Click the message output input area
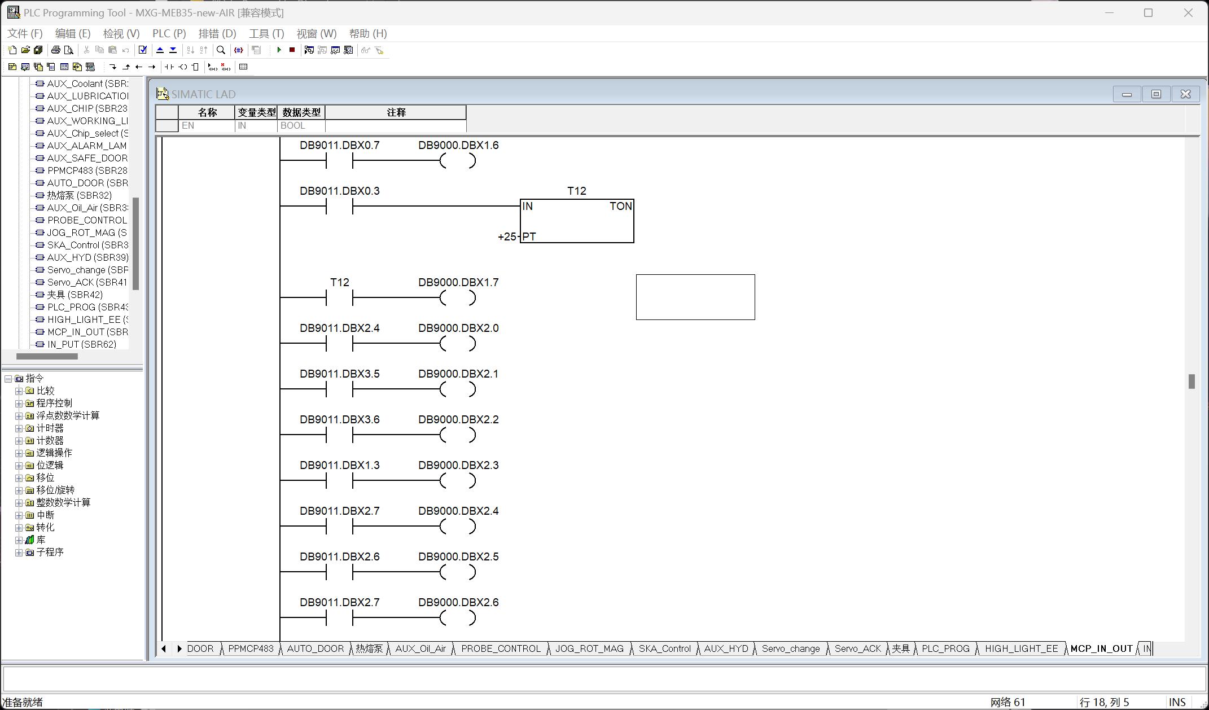This screenshot has height=710, width=1209. (604, 678)
